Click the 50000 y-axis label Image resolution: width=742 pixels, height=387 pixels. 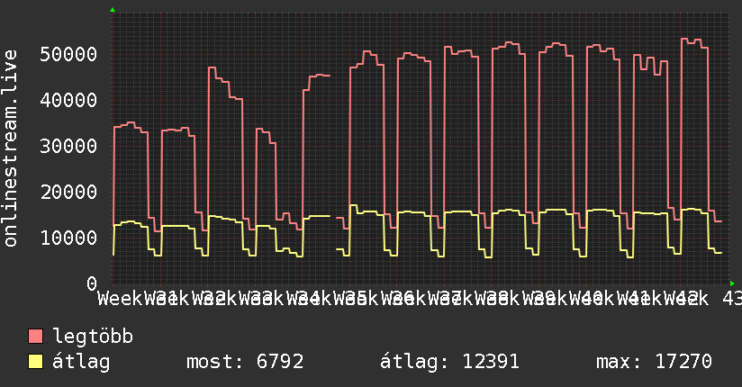tap(68, 54)
